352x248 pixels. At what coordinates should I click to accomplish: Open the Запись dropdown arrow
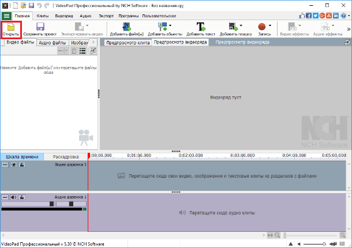click(x=270, y=25)
